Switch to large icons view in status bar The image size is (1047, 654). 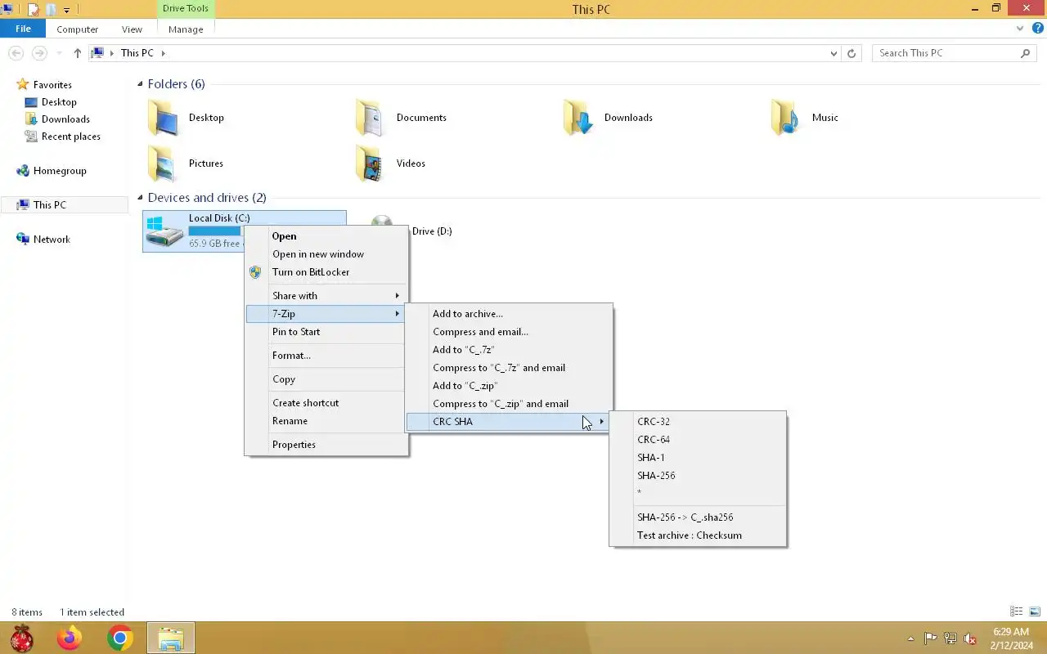pos(1035,611)
